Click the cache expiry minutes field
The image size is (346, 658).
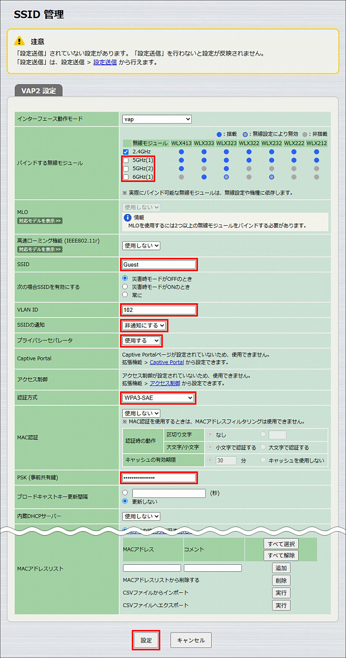(226, 460)
